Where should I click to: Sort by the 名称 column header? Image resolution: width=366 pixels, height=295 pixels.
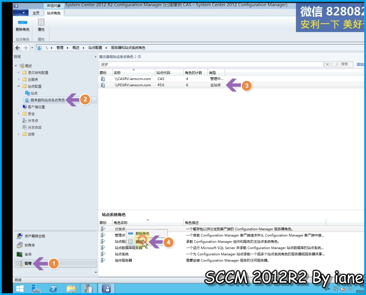coord(134,73)
